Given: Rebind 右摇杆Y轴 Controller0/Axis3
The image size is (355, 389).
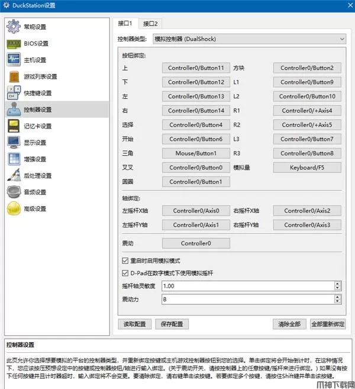Looking at the screenshot, I should tap(307, 225).
